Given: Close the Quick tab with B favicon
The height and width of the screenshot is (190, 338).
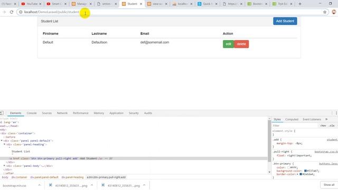Looking at the screenshot, I should (x=217, y=4).
